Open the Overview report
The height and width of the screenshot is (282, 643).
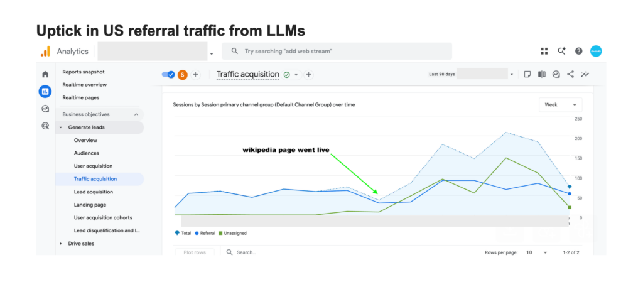click(85, 140)
